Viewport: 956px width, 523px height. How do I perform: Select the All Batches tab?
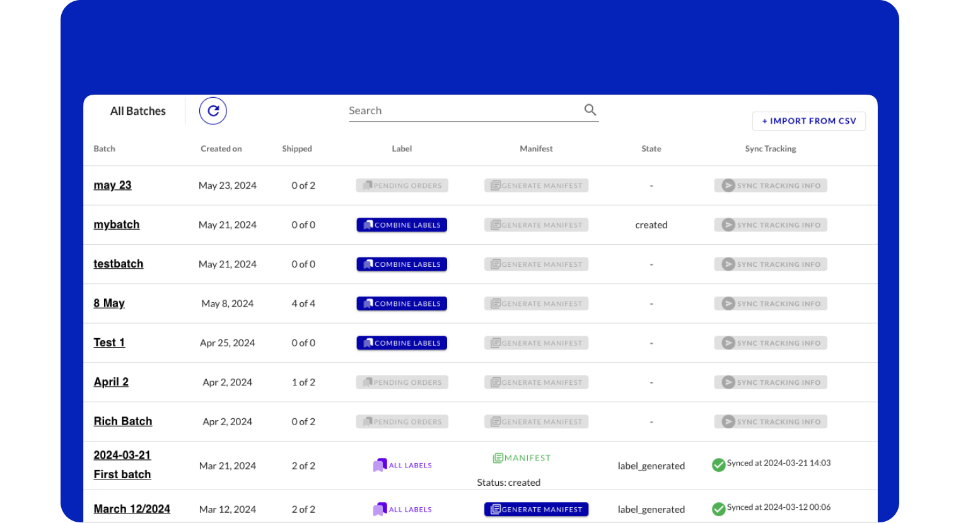[x=137, y=111]
